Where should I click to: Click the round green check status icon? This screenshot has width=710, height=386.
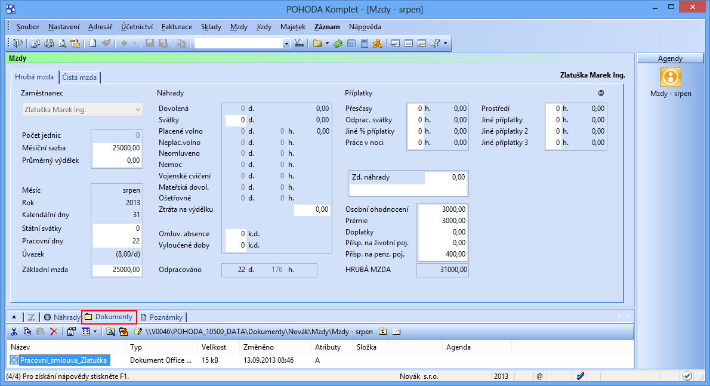coord(687,376)
